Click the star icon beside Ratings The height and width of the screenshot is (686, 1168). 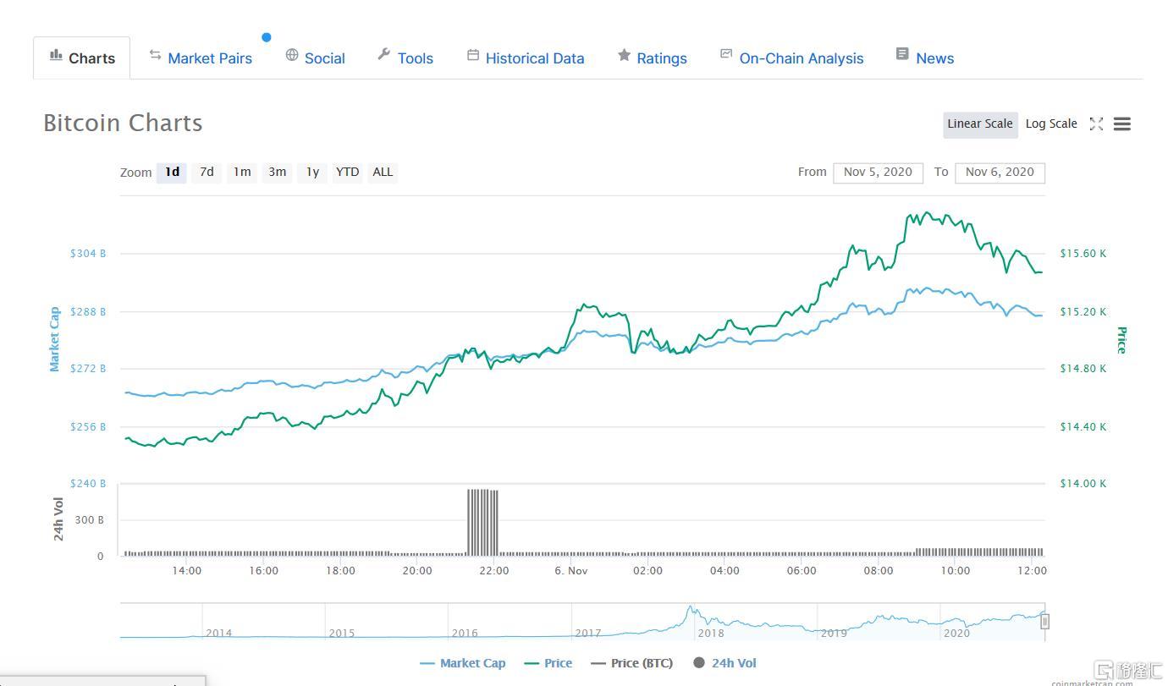tap(624, 55)
